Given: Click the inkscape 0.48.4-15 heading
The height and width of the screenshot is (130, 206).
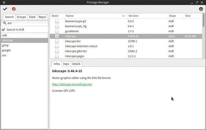Looking at the screenshot, I should coord(67,71).
